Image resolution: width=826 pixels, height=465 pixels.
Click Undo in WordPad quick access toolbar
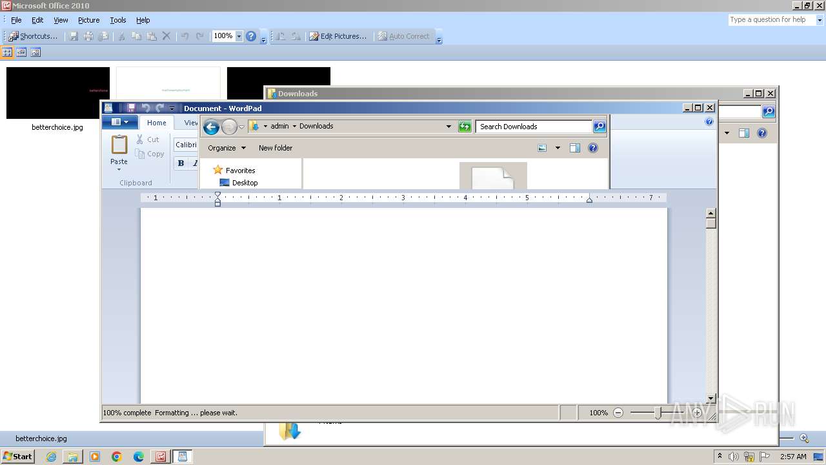(x=145, y=108)
